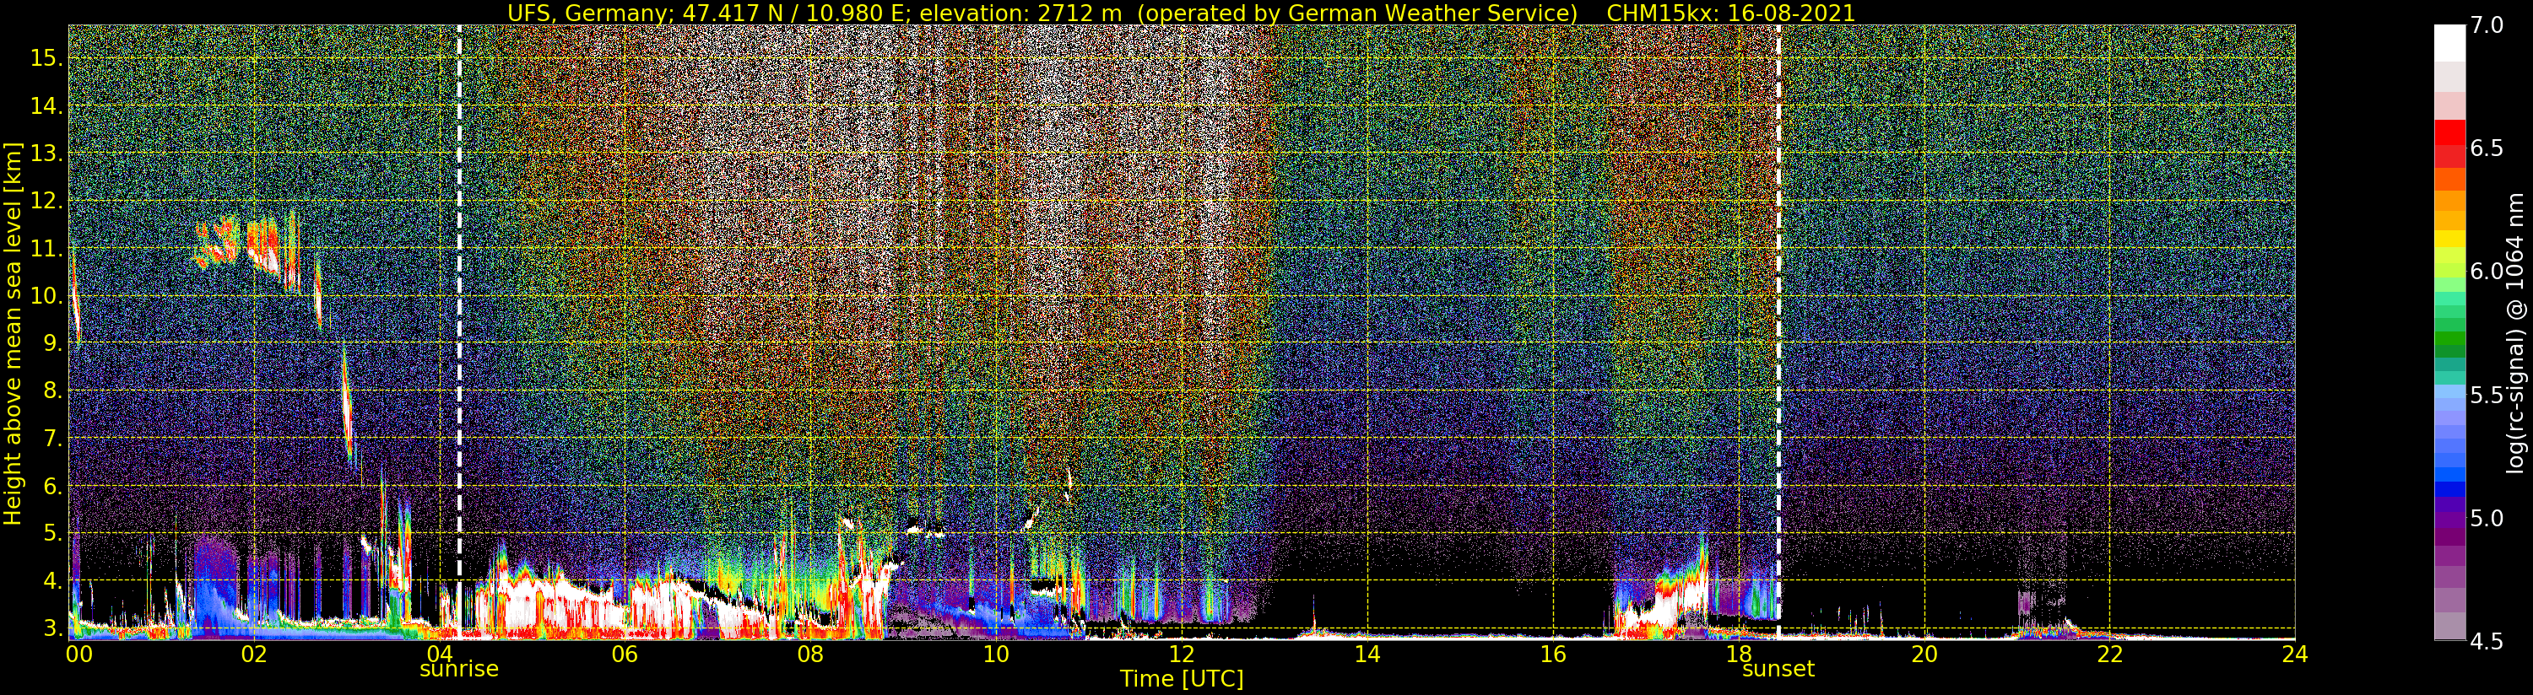Click time axis tick '06'
2533x695 pixels.
[x=625, y=654]
